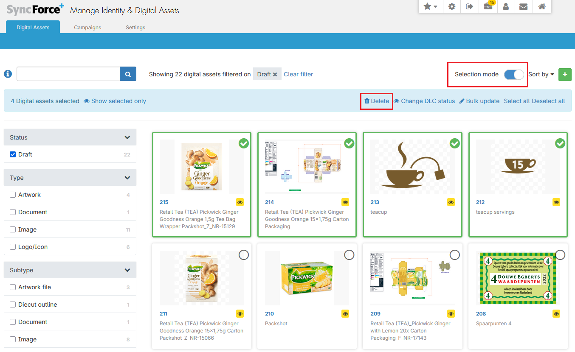
Task: Switch to the Settings tab
Action: [135, 27]
